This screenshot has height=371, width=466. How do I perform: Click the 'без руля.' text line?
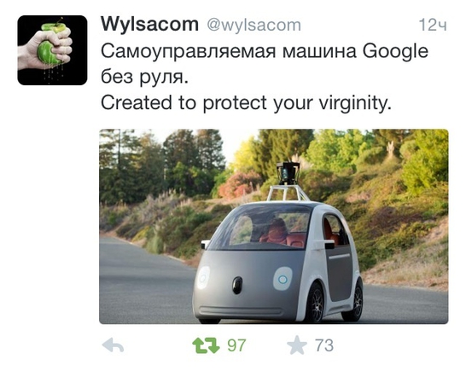point(145,77)
